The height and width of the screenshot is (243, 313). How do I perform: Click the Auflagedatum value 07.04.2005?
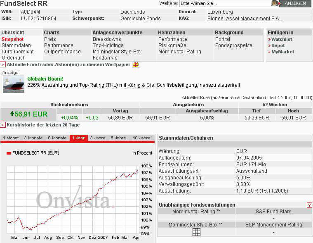(x=249, y=158)
